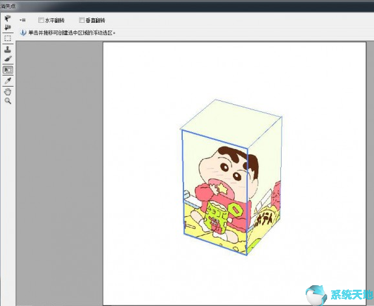
Task: Select the Transform tool
Action: tap(8, 70)
